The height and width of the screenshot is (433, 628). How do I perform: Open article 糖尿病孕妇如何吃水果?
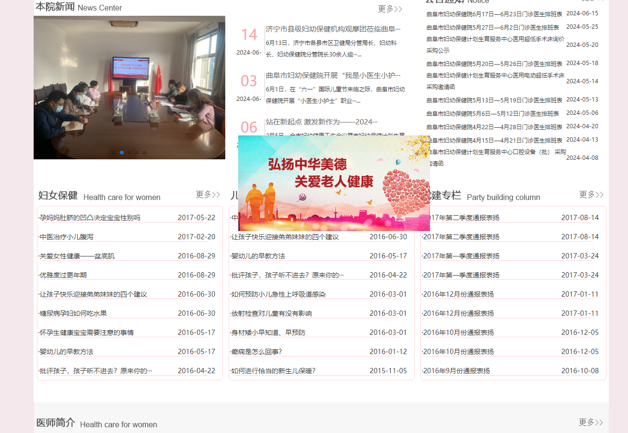pyautogui.click(x=73, y=313)
